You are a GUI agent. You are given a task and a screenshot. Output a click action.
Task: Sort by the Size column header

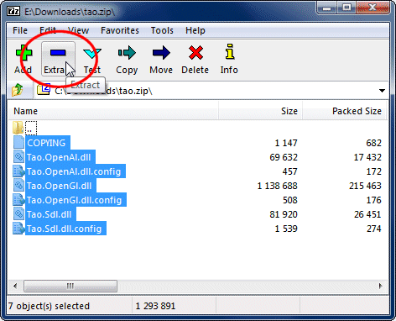tap(260, 111)
